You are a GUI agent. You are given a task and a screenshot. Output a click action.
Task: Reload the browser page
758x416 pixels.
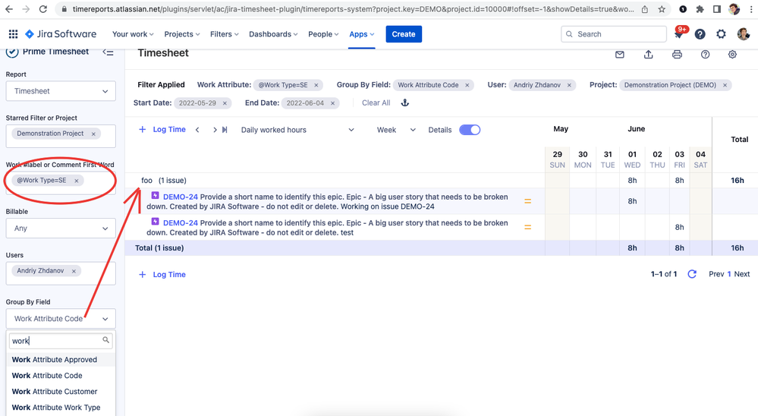pyautogui.click(x=42, y=9)
